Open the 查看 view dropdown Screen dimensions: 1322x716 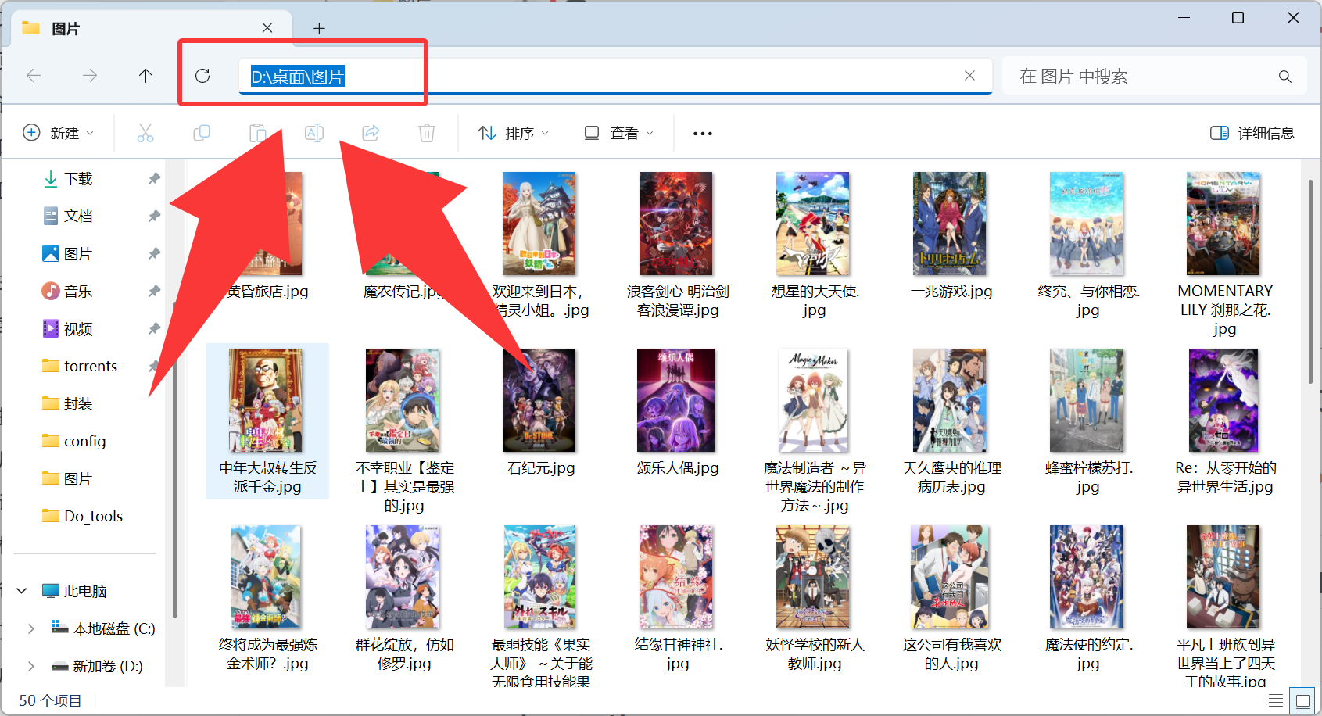pyautogui.click(x=618, y=134)
